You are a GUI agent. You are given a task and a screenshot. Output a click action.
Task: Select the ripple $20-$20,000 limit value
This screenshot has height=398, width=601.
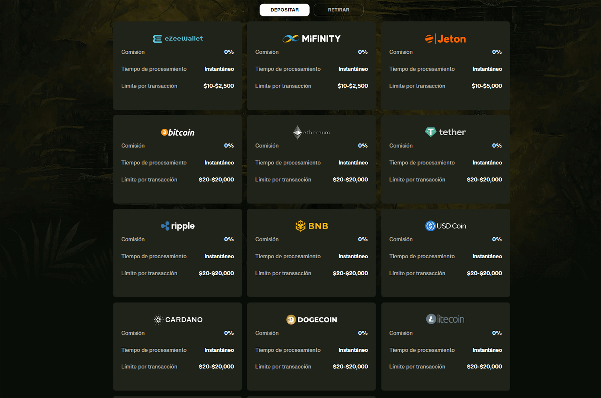216,273
